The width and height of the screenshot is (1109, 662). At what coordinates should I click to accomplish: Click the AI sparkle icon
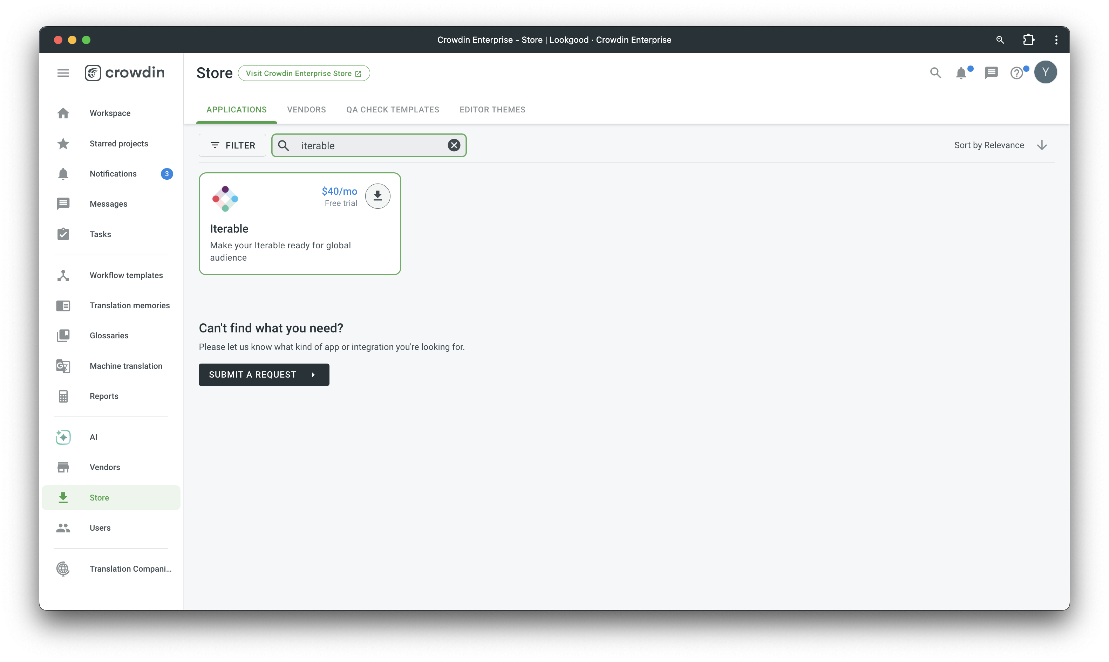(x=63, y=437)
